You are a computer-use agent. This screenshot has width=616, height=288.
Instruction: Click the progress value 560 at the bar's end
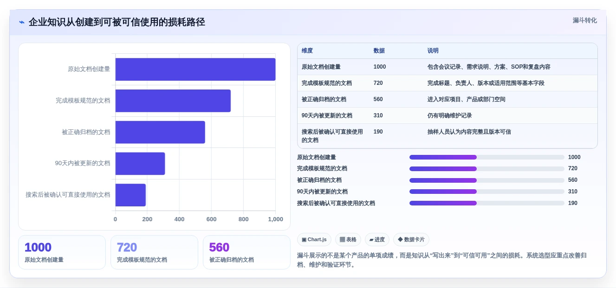coord(573,180)
